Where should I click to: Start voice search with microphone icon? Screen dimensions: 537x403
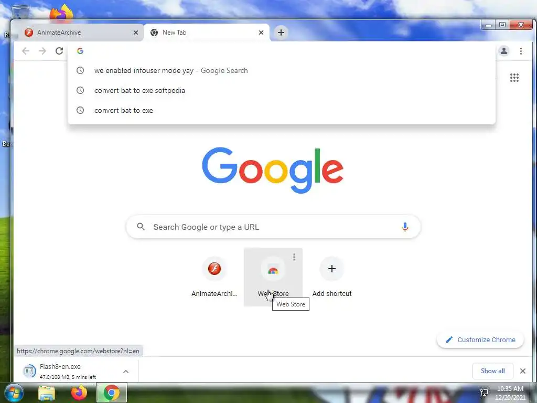tap(405, 227)
